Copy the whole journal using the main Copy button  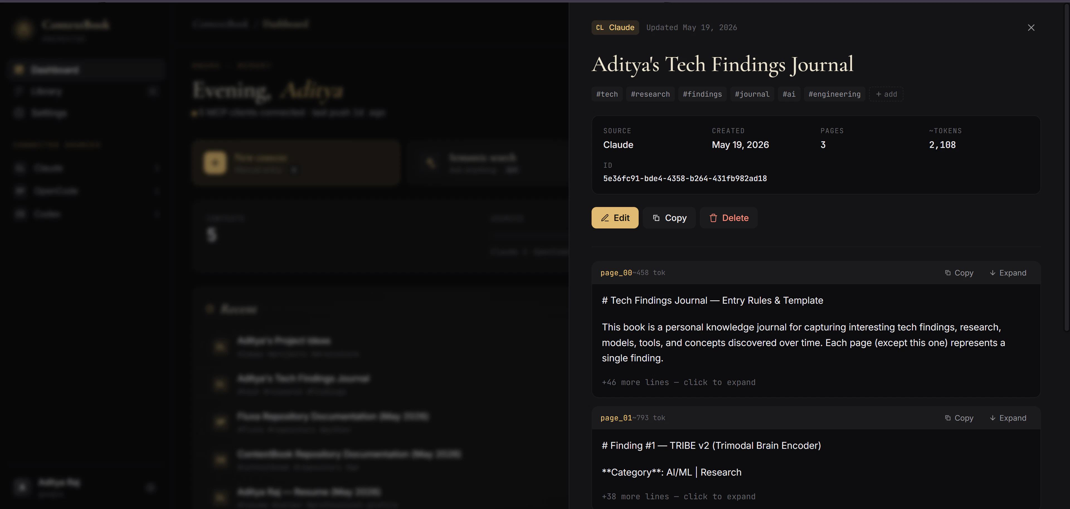tap(669, 218)
